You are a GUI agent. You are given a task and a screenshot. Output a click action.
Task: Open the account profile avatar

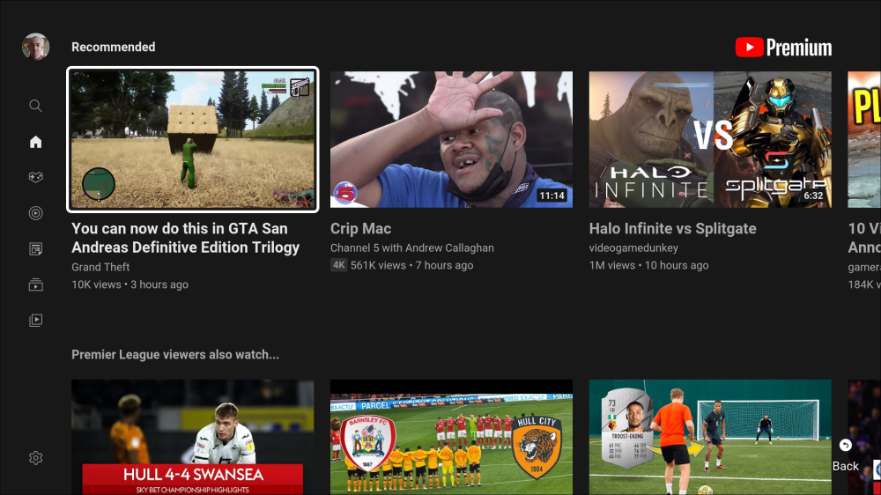coord(35,47)
